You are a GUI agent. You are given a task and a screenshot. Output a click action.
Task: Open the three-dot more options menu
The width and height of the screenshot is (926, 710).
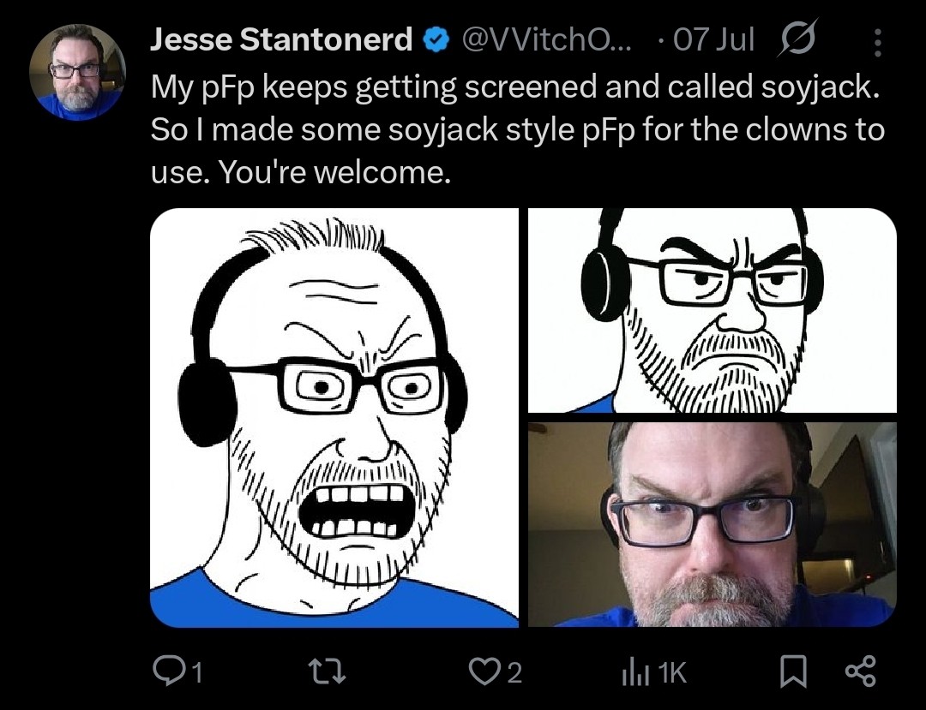pos(875,40)
